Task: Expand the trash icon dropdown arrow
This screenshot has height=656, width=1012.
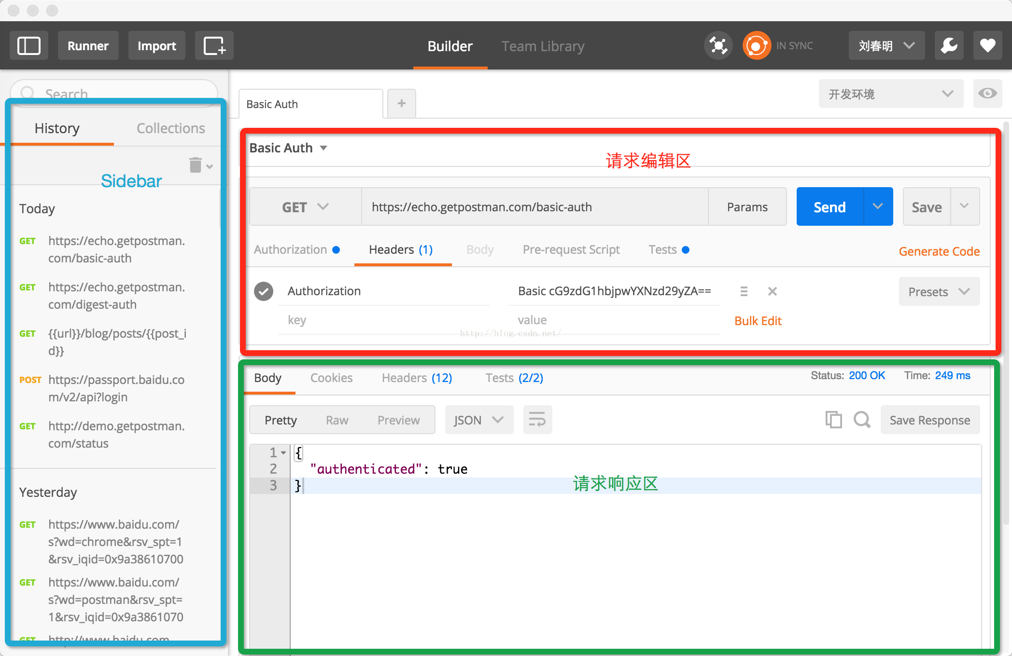Action: [210, 167]
